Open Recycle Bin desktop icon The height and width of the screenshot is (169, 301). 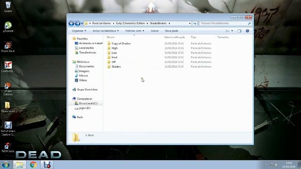click(8, 7)
